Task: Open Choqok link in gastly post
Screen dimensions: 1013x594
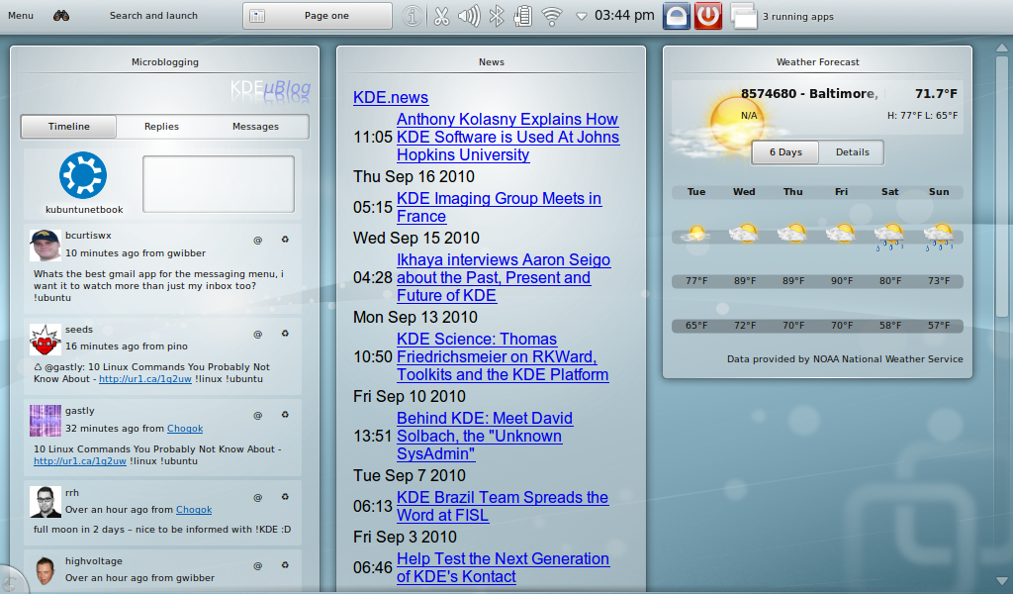Action: [x=185, y=428]
